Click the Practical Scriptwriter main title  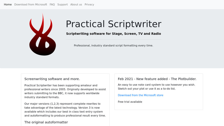click(114, 24)
